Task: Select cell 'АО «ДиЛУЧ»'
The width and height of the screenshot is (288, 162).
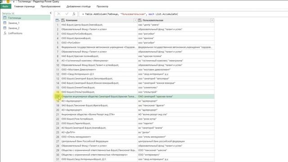Action: click(99, 132)
